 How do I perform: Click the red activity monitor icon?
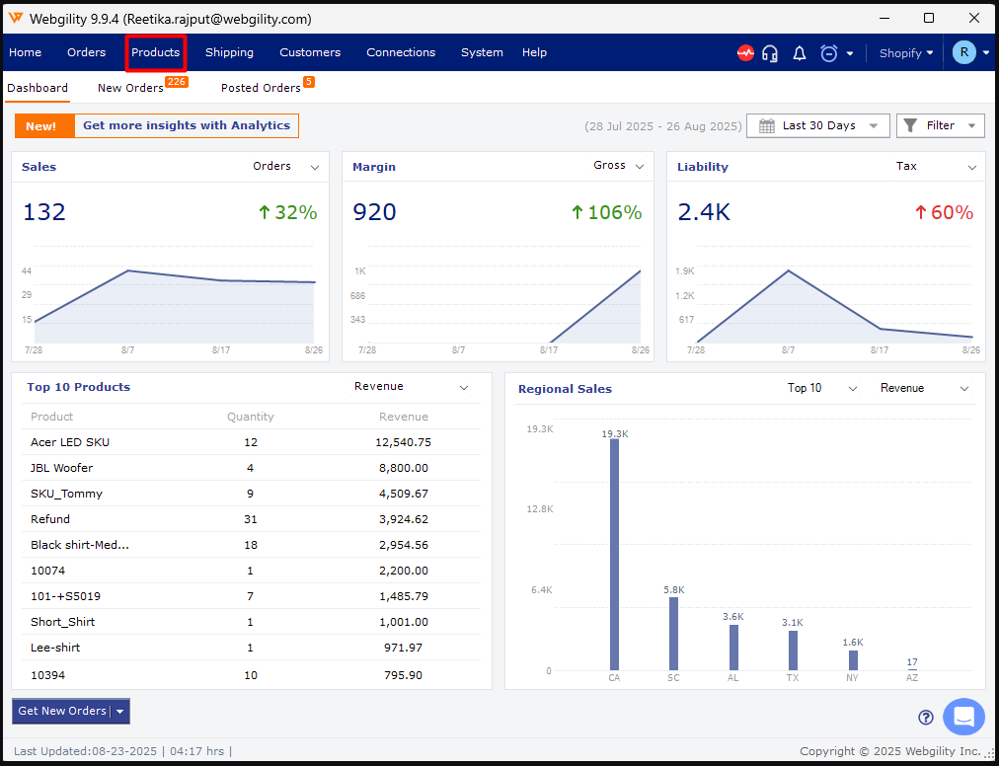[x=746, y=53]
